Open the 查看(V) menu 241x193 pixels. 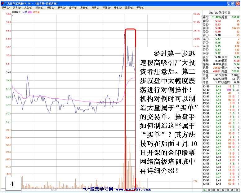pyautogui.click(x=129, y=7)
